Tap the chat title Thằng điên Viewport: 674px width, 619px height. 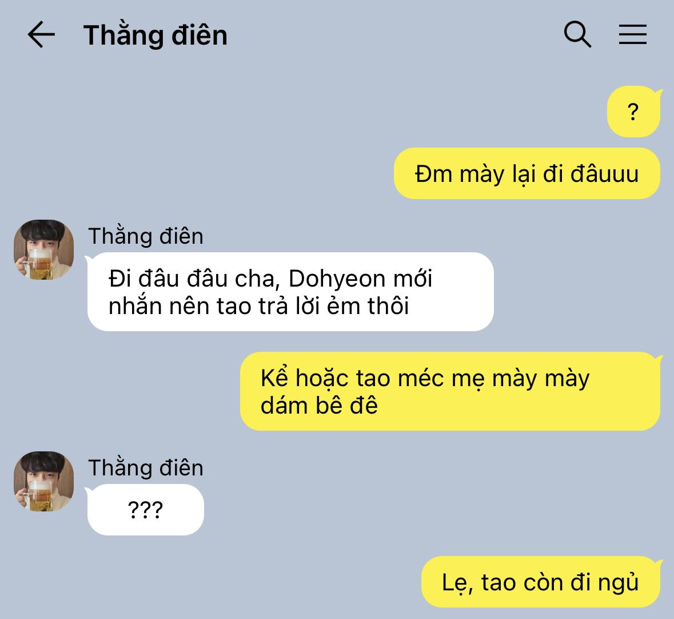click(x=155, y=35)
